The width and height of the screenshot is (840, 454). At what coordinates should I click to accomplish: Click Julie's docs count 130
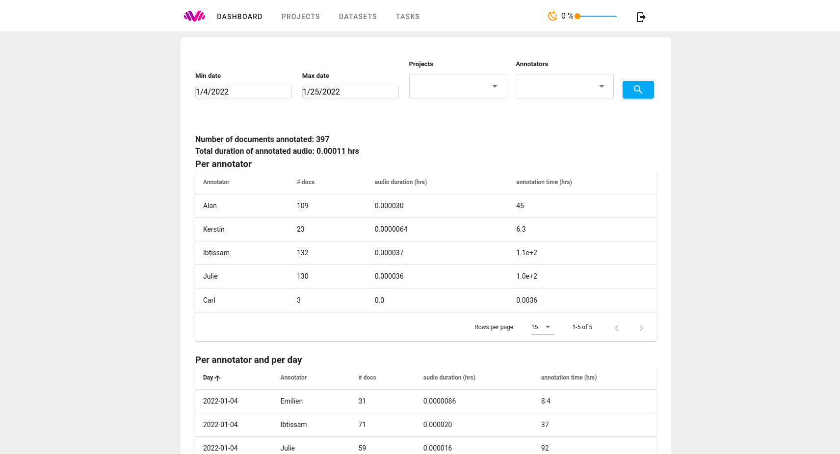click(x=303, y=276)
